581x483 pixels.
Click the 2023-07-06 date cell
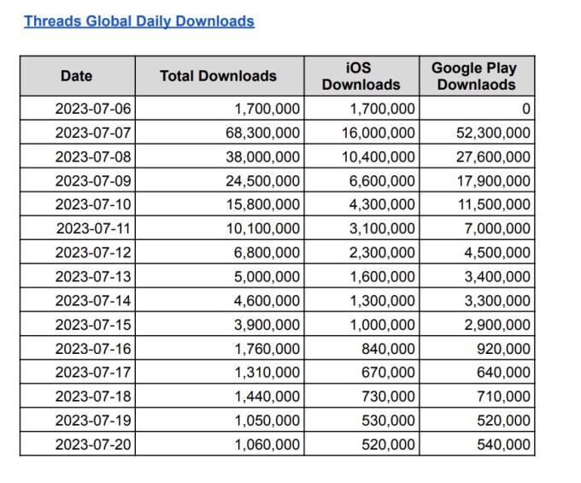coord(93,109)
